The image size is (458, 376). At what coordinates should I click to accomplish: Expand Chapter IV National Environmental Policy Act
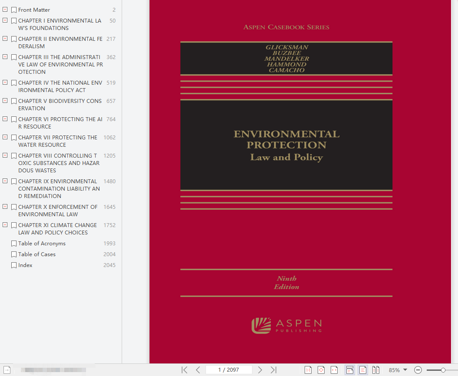coord(5,82)
